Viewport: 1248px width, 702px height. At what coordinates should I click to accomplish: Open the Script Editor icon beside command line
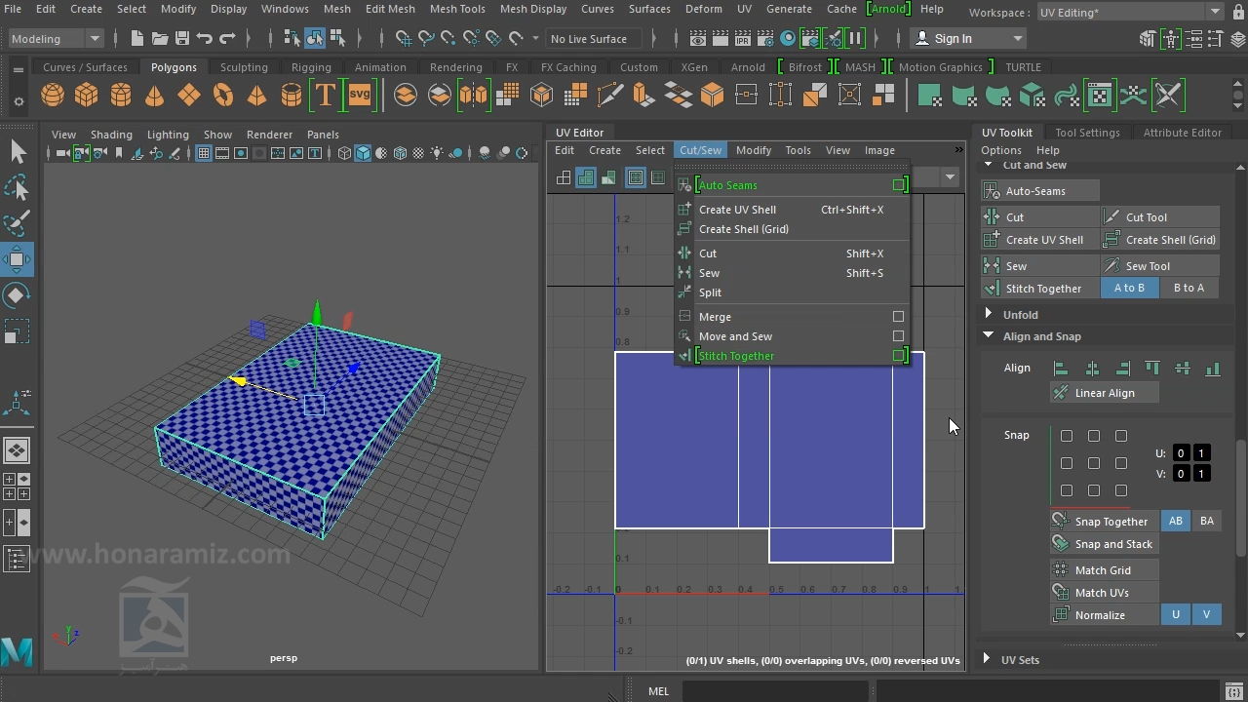(1234, 691)
